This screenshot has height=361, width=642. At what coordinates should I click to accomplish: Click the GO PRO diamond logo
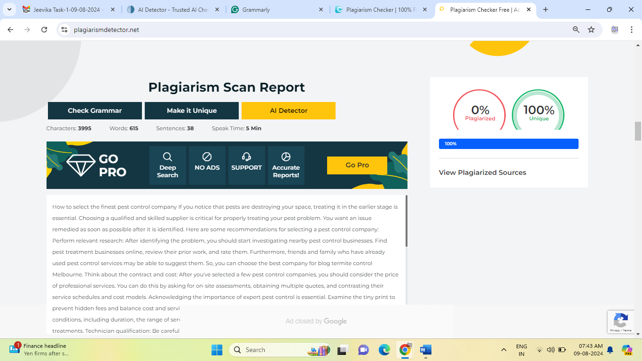(x=96, y=165)
